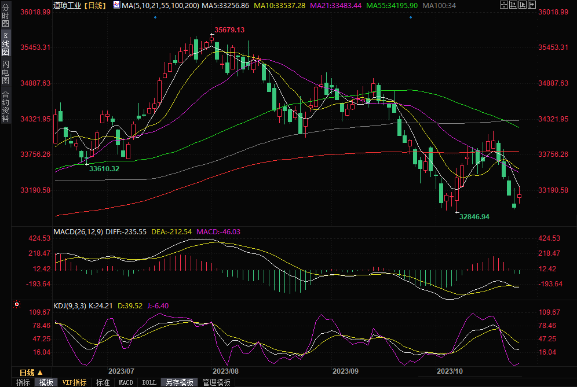This screenshot has width=577, height=387.
Task: Click the third chart tool icon at top right
Action: pyautogui.click(x=522, y=5)
